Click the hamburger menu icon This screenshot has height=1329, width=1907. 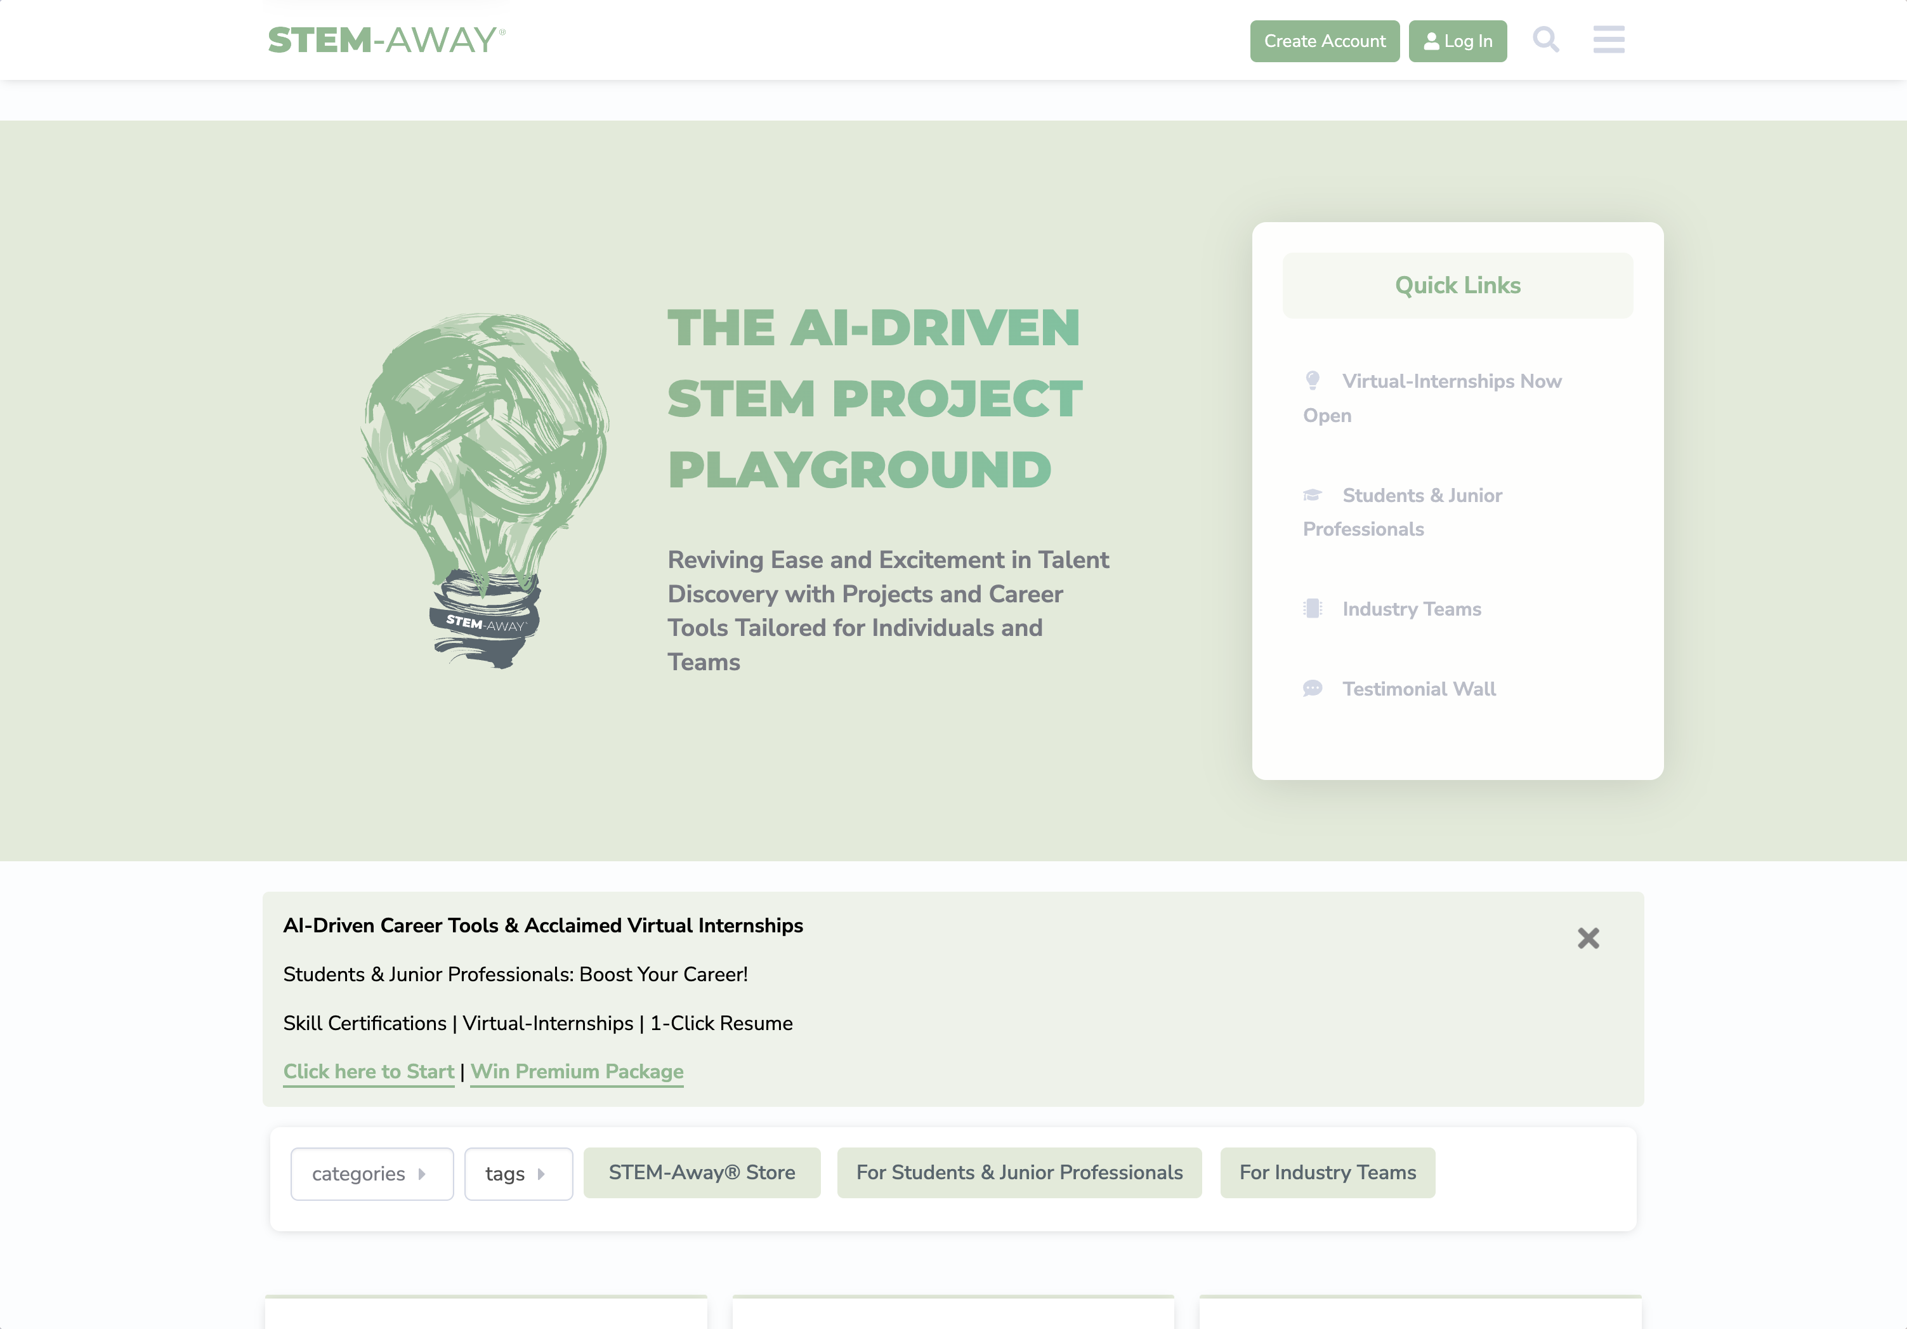(x=1608, y=39)
